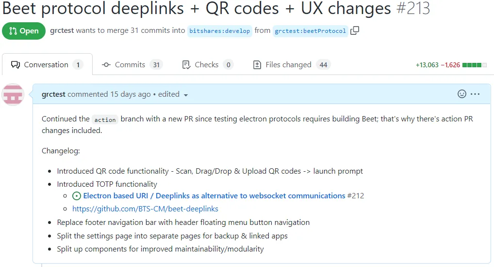Click the grctest:beetProtocol head branch link

[310, 31]
